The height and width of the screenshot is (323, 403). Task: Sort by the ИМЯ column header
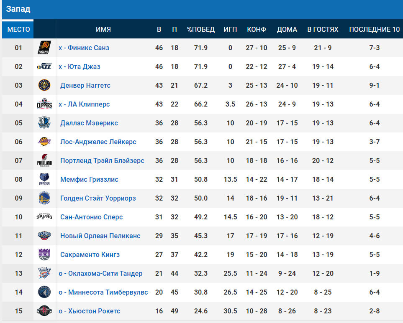click(x=103, y=30)
